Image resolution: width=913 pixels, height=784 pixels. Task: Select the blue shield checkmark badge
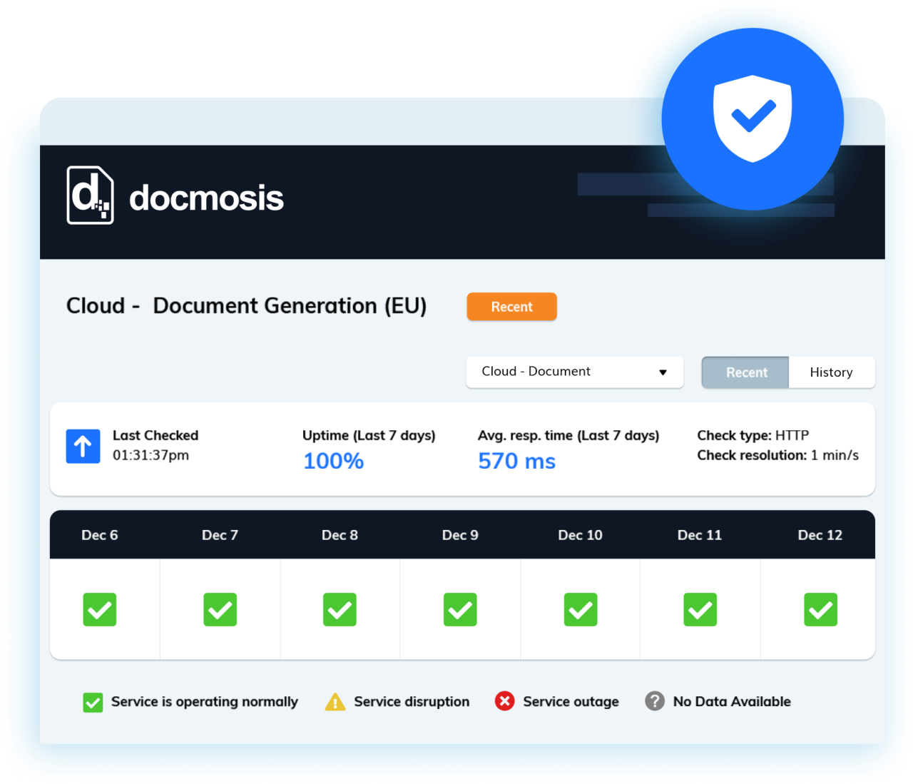(x=752, y=119)
